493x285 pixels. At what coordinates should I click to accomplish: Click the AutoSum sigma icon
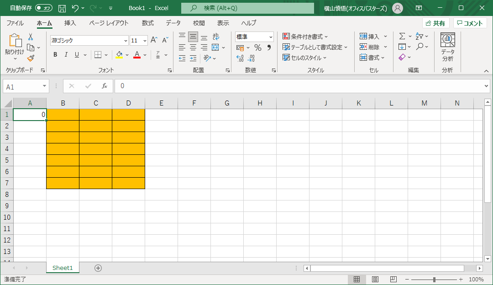coord(402,36)
